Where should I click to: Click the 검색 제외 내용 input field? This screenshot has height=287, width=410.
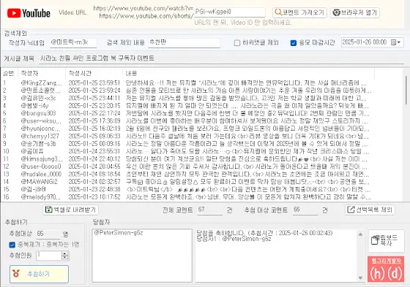pyautogui.click(x=184, y=42)
